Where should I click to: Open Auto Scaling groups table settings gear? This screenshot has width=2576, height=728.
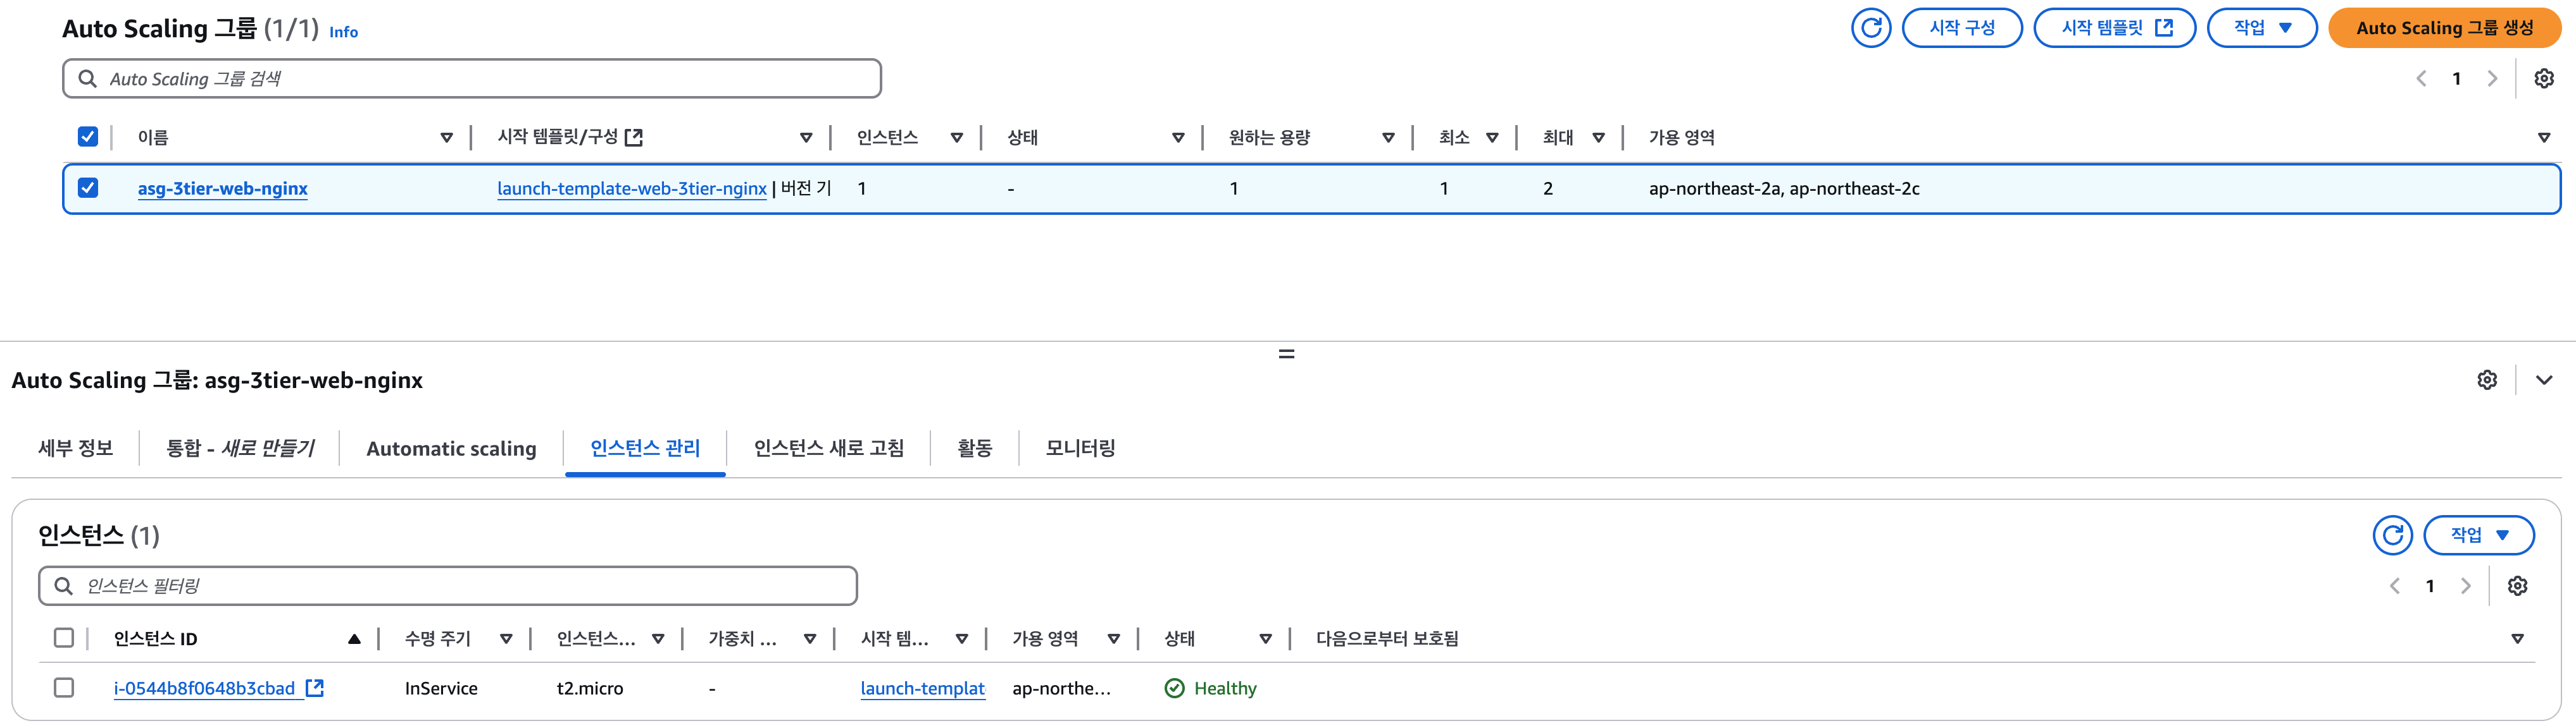[2543, 79]
